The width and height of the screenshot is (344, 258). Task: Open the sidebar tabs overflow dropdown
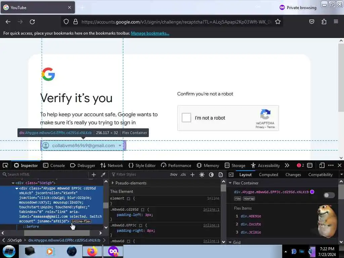pos(341,175)
